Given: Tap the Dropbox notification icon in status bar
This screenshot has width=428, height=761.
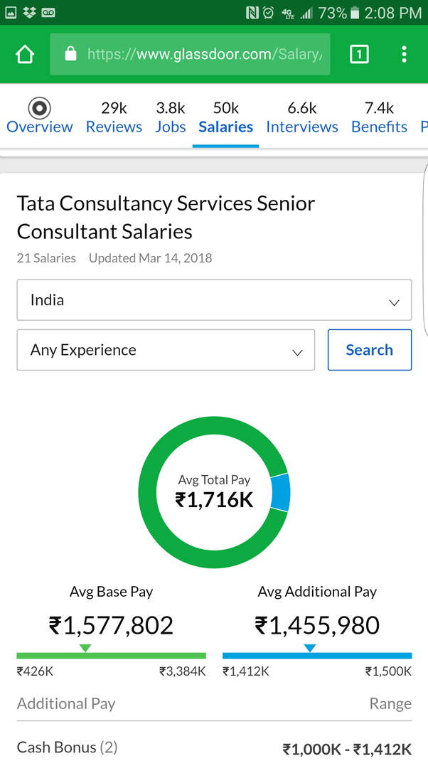Looking at the screenshot, I should point(30,12).
